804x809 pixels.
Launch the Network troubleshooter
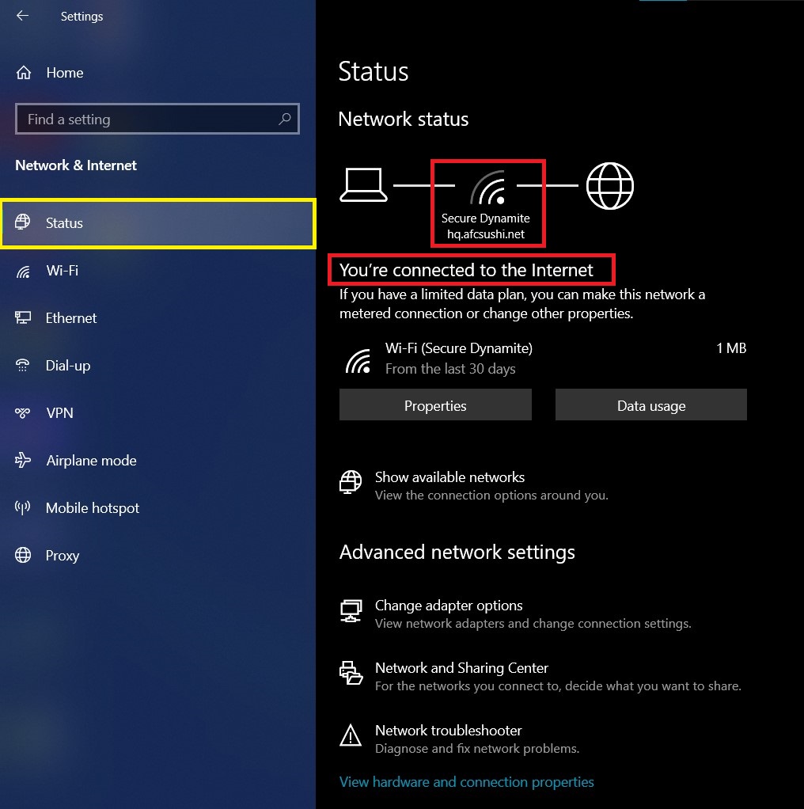448,731
